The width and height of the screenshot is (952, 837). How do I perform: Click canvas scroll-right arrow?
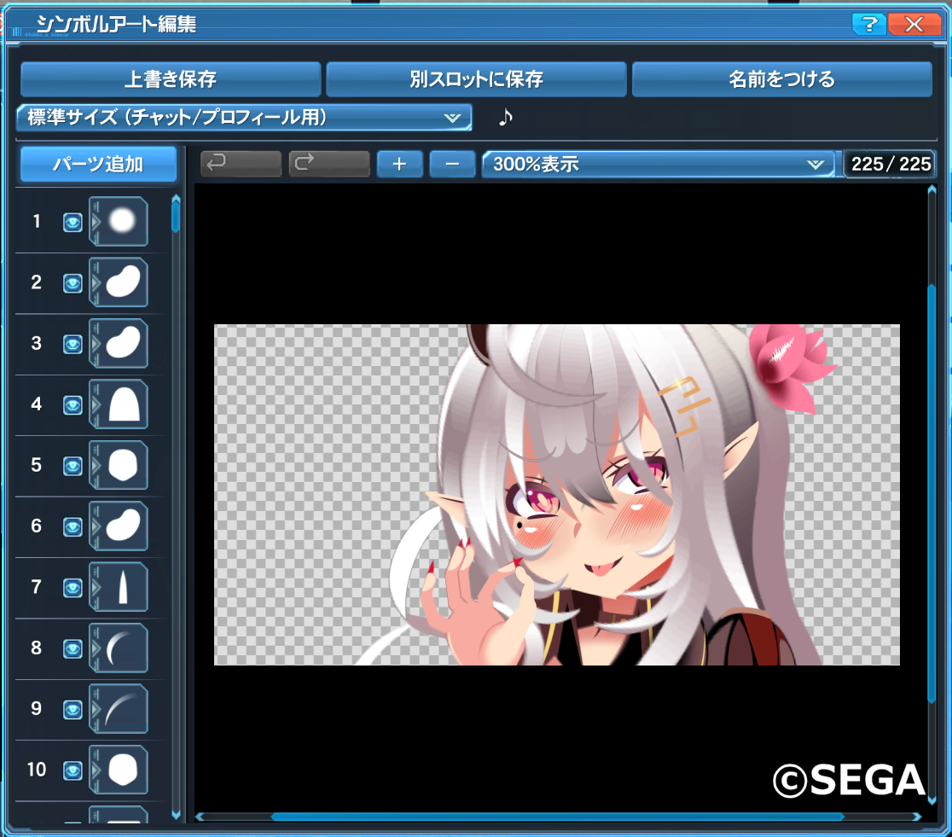[x=917, y=817]
